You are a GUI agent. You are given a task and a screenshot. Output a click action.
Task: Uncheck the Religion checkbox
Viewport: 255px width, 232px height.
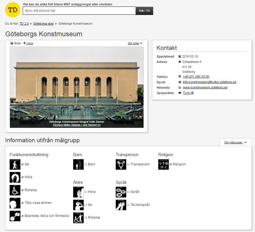(171, 164)
